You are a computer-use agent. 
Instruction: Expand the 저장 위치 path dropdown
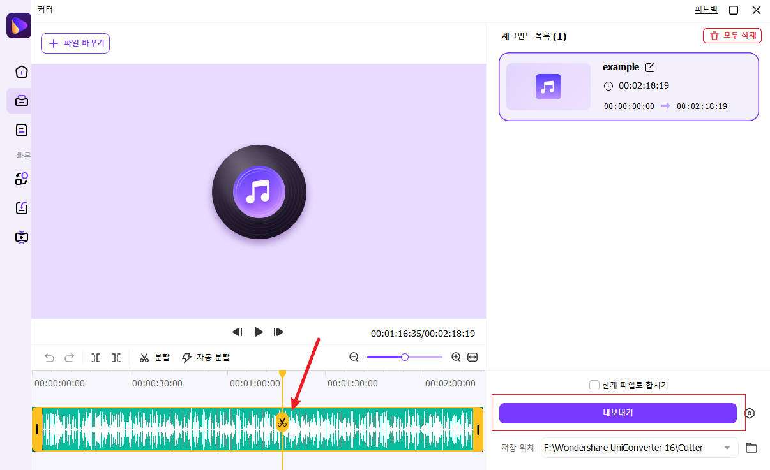tap(727, 448)
